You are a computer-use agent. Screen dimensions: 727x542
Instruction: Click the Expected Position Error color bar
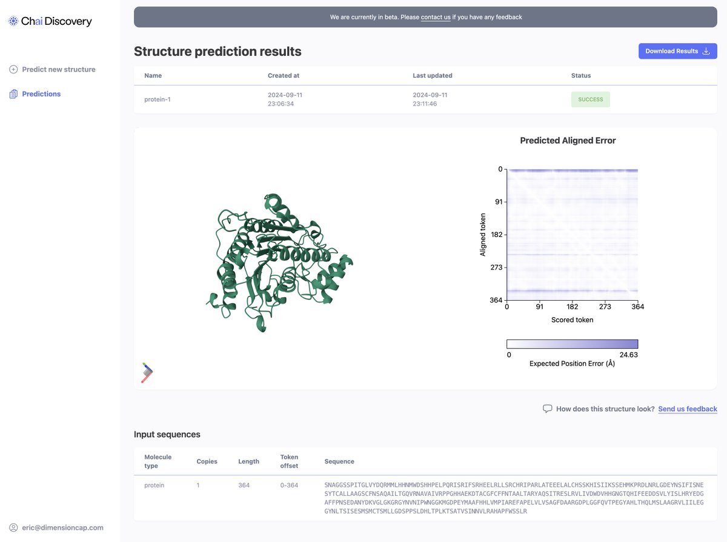tap(573, 344)
